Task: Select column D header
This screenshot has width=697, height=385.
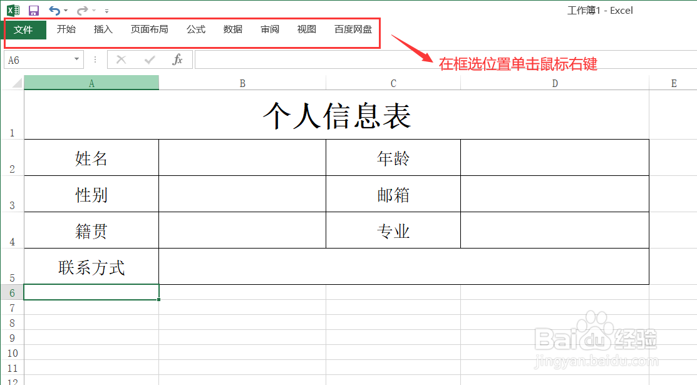Action: [x=555, y=83]
